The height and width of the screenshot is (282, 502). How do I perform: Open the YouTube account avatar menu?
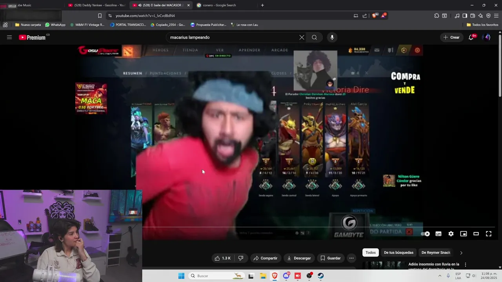487,37
